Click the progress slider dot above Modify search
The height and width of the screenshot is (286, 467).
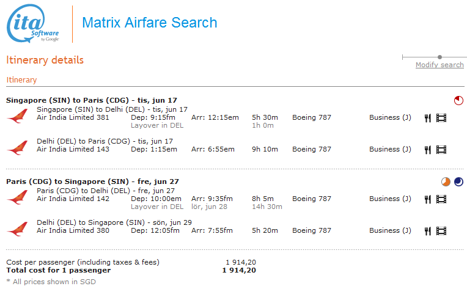tap(439, 57)
